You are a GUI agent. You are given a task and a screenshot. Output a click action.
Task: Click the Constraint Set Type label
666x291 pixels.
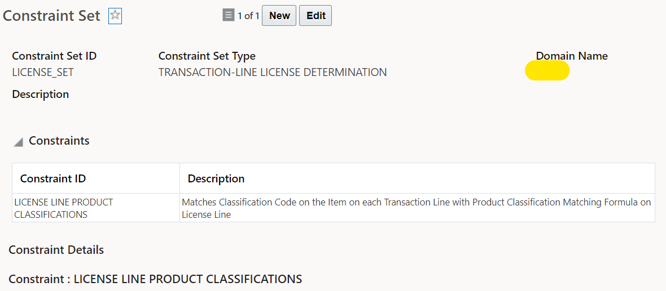pyautogui.click(x=207, y=56)
